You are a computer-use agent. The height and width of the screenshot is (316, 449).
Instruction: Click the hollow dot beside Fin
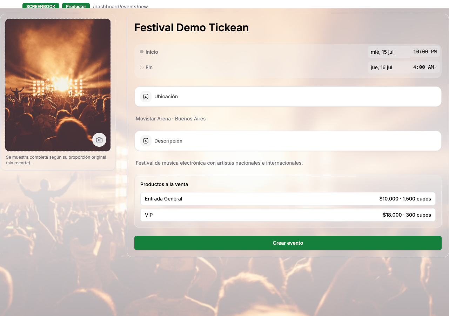coord(142,67)
